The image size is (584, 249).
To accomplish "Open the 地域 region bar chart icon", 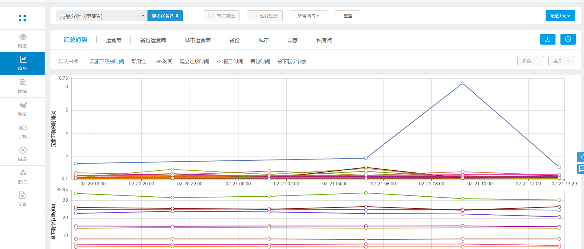I will (23, 82).
